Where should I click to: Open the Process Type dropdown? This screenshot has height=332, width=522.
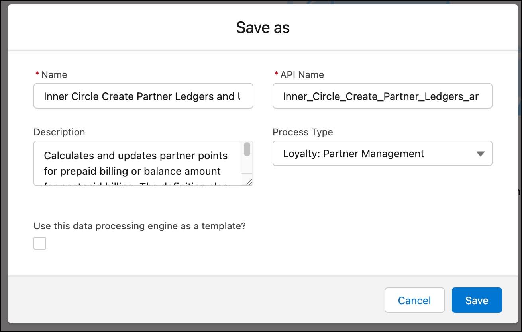(383, 153)
